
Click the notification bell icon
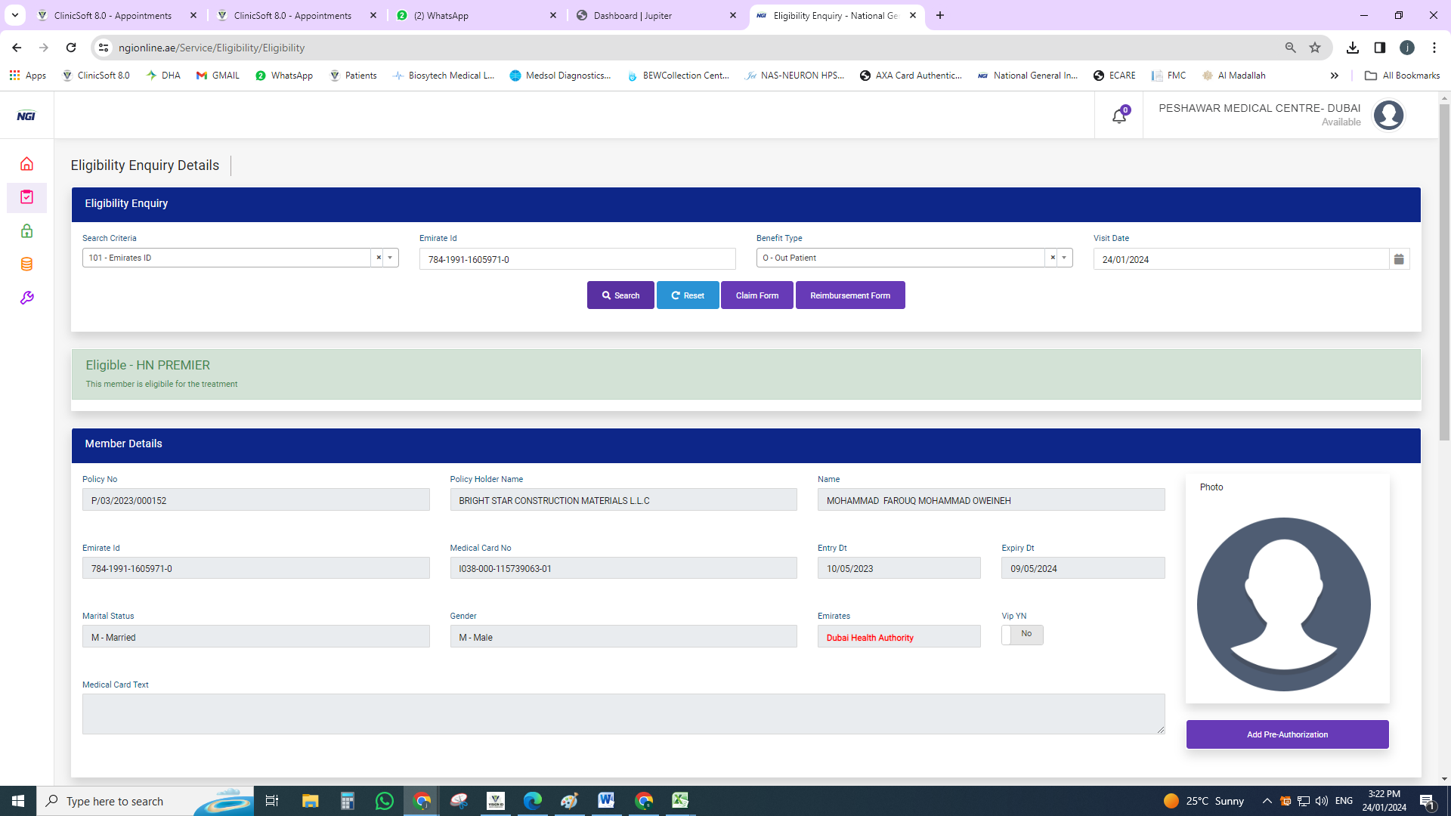click(x=1118, y=116)
